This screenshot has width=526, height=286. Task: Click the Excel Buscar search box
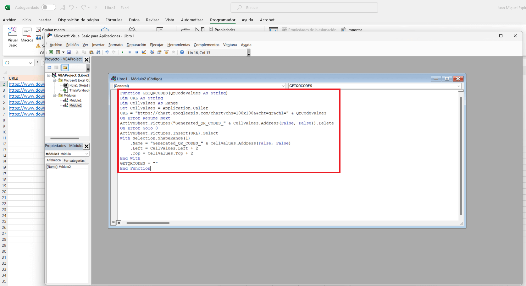pyautogui.click(x=304, y=8)
